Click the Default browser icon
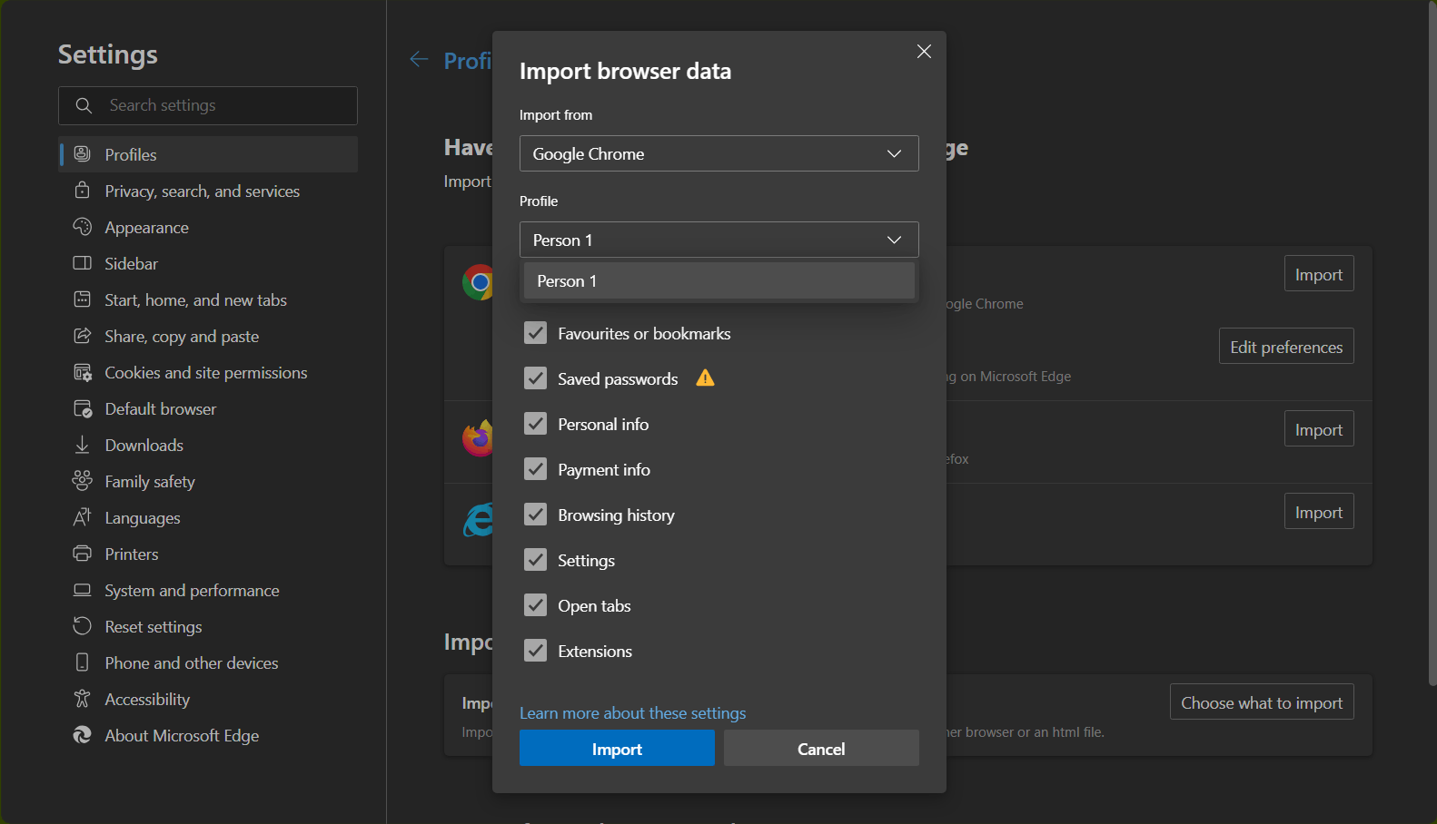The image size is (1437, 824). click(x=82, y=408)
